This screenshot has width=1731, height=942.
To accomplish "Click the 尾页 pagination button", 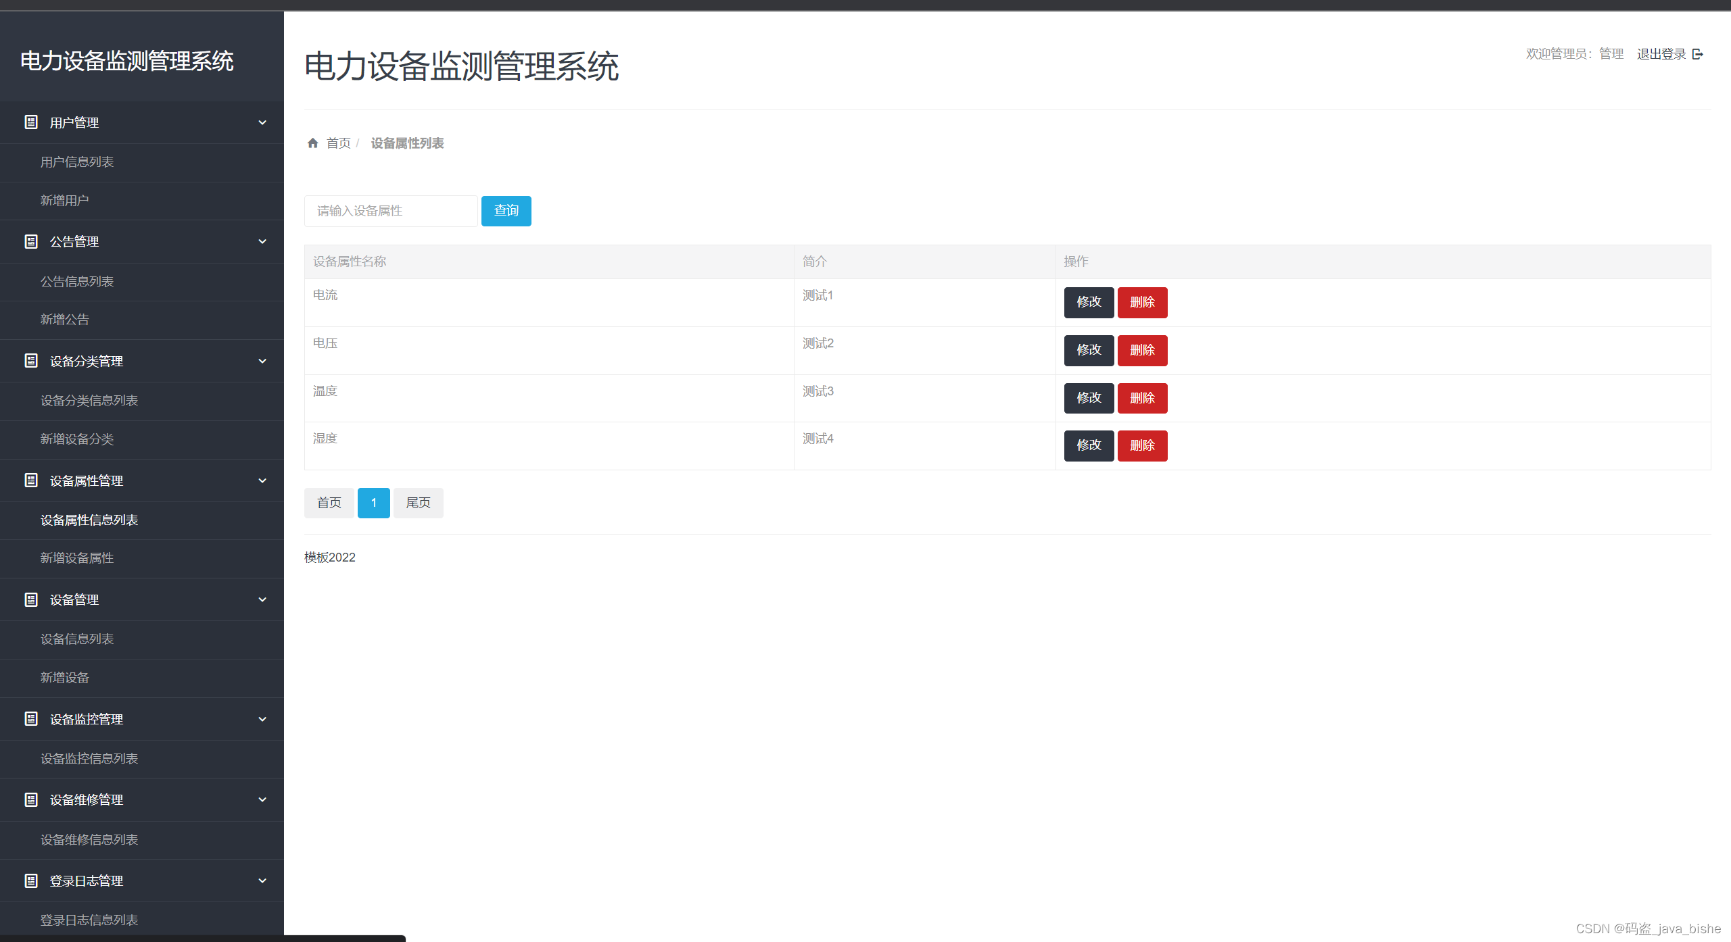I will point(418,503).
